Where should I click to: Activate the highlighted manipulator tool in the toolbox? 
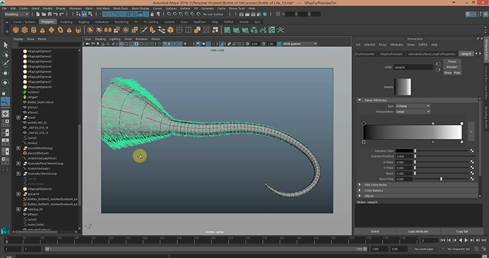pos(5,101)
